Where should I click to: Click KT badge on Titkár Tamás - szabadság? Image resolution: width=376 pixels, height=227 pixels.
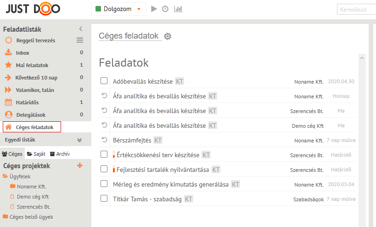tap(189, 199)
